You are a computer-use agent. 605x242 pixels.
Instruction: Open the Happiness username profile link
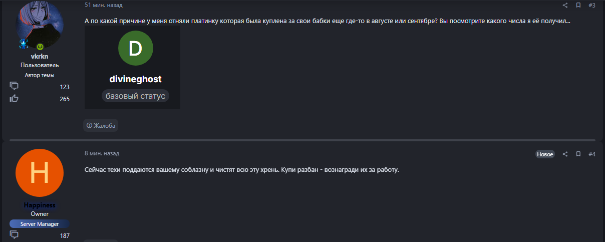40,205
